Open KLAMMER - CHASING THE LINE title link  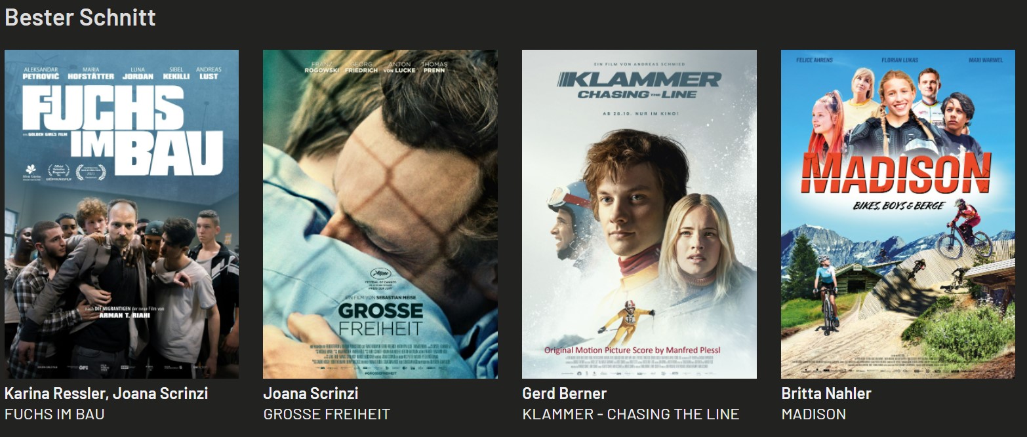[631, 414]
